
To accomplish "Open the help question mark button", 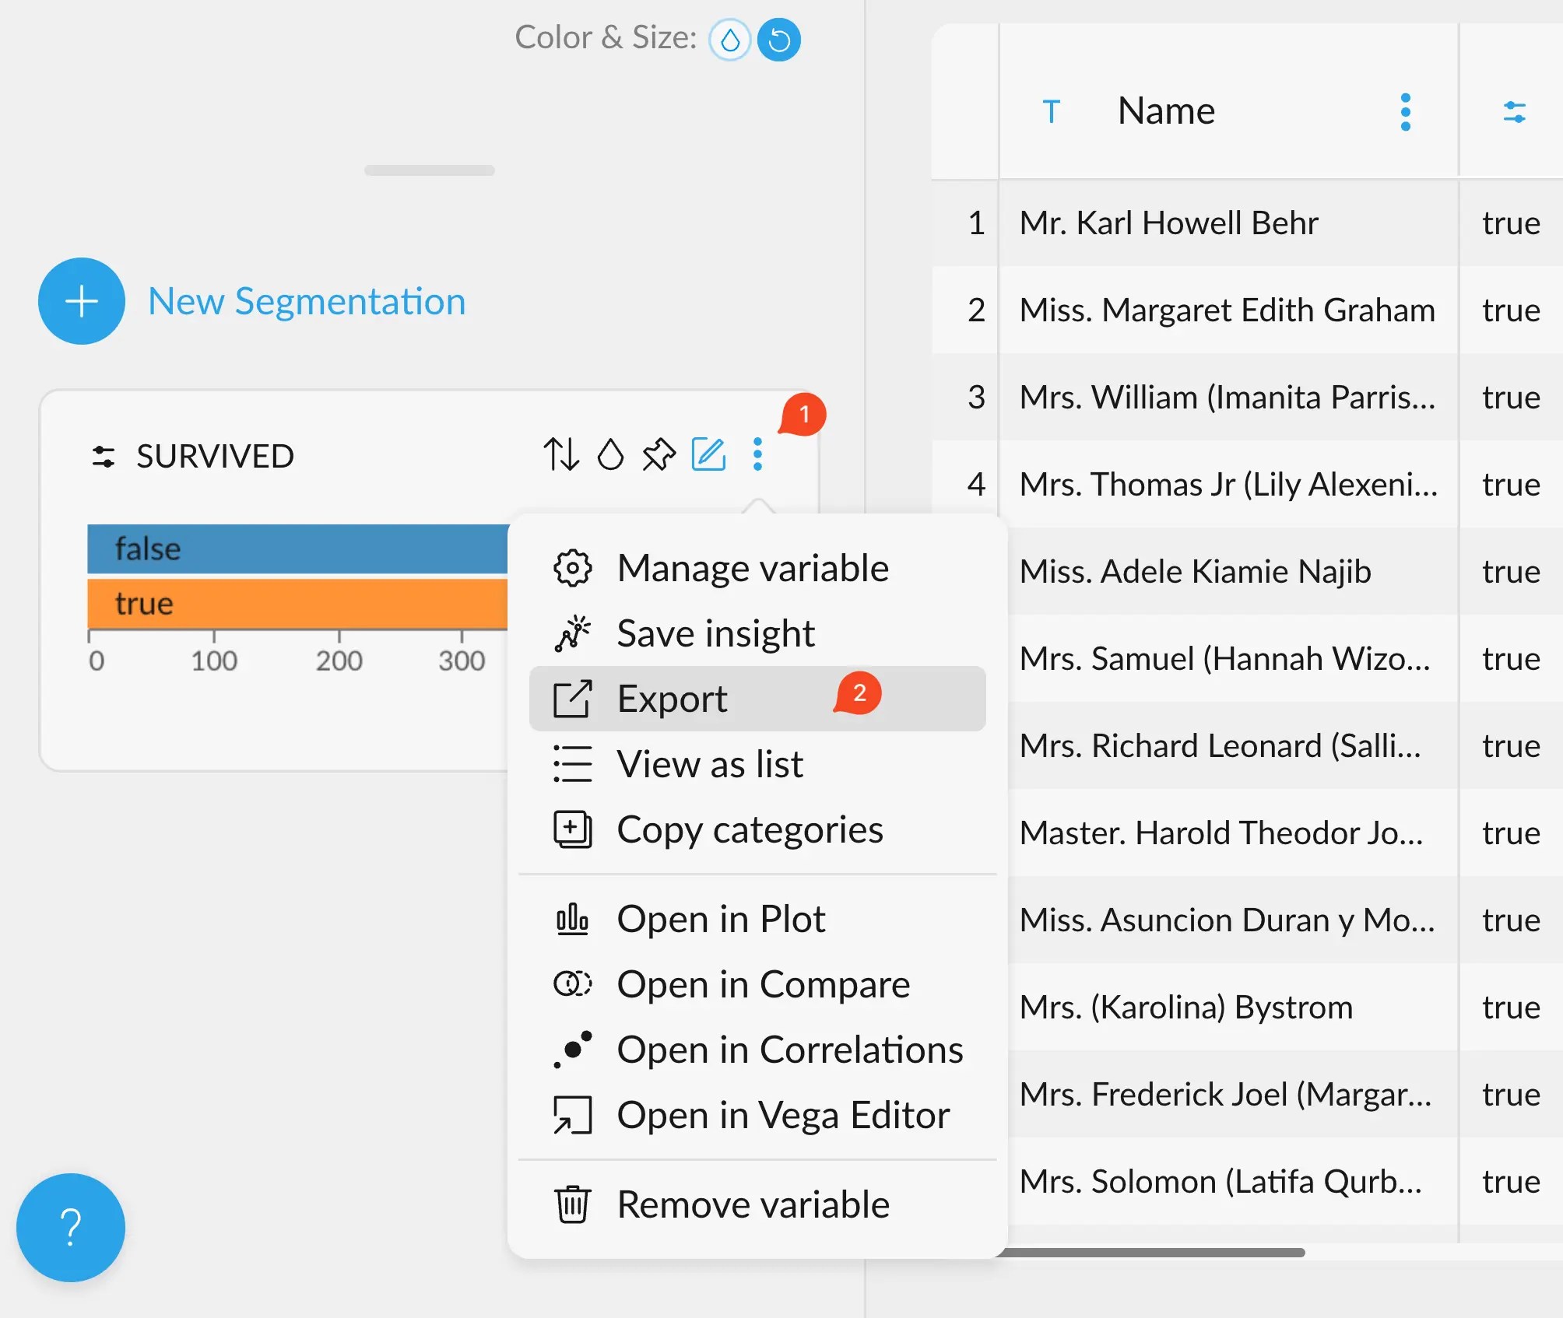I will (71, 1227).
